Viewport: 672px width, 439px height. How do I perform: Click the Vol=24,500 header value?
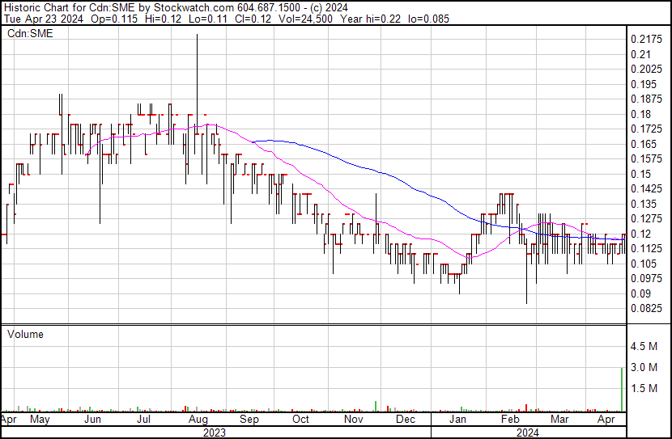305,19
